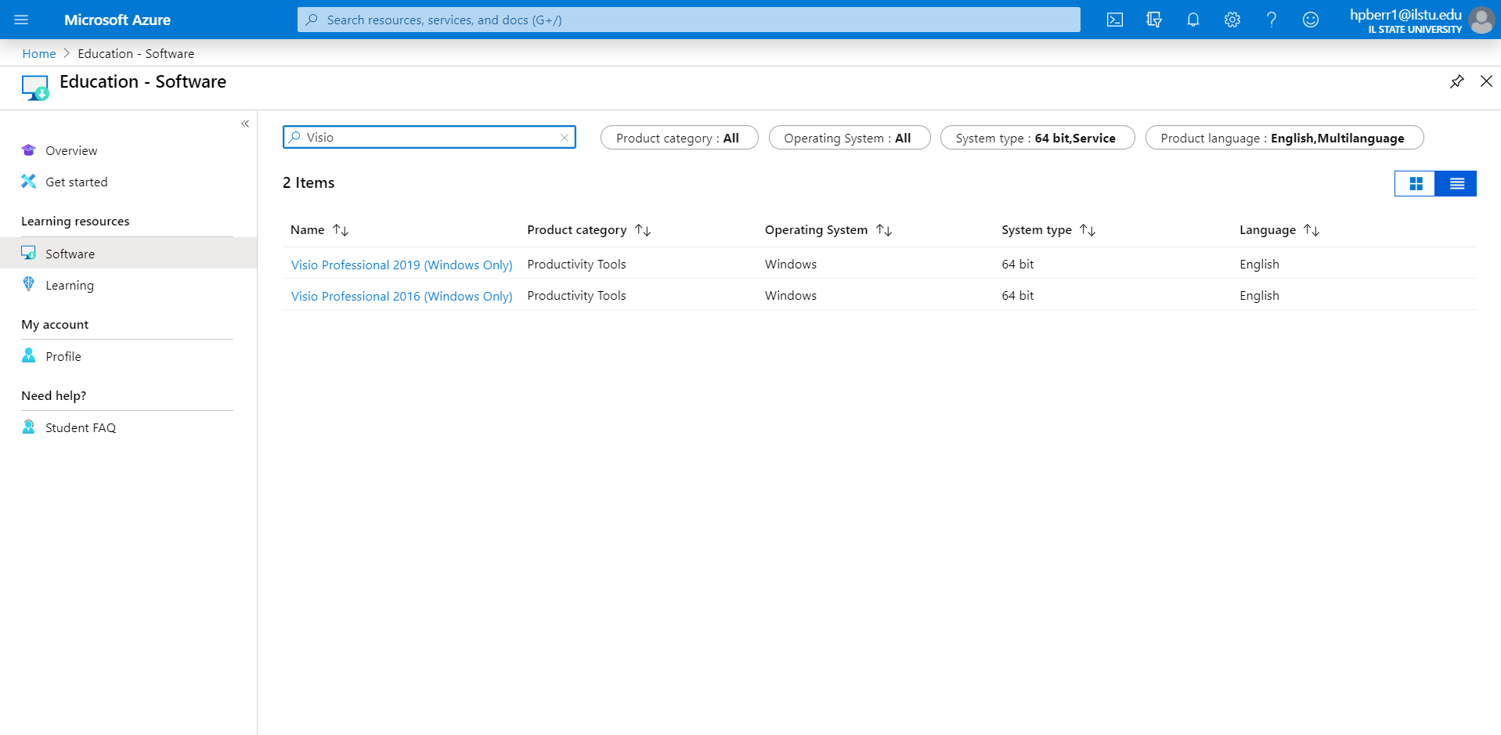Image resolution: width=1501 pixels, height=735 pixels.
Task: Sort by Language column arrows
Action: click(1312, 230)
